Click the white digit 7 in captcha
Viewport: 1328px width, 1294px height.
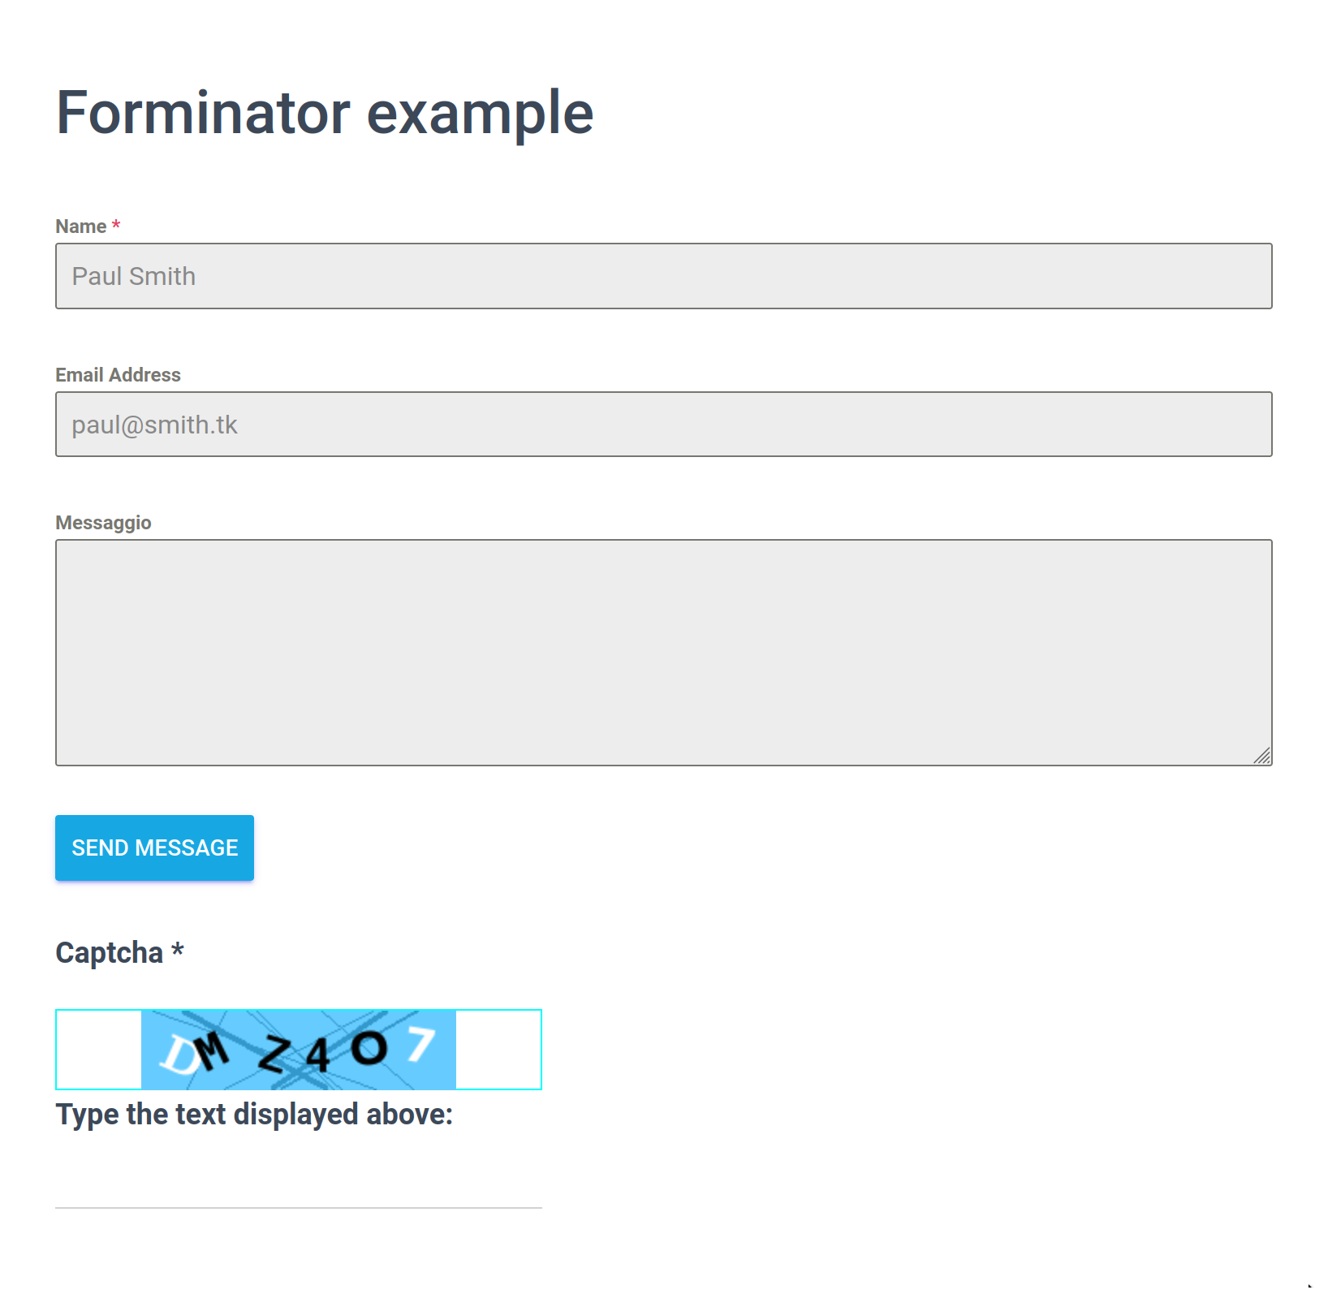(421, 1044)
